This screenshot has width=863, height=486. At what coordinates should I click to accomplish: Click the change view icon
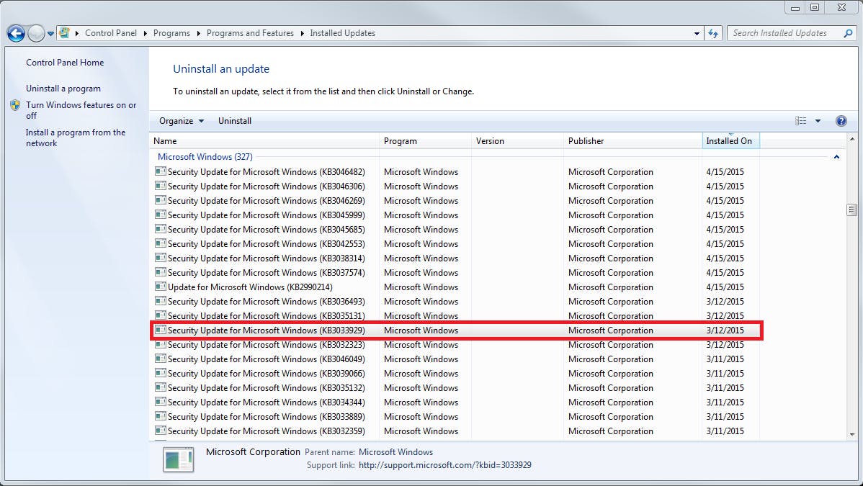[801, 121]
